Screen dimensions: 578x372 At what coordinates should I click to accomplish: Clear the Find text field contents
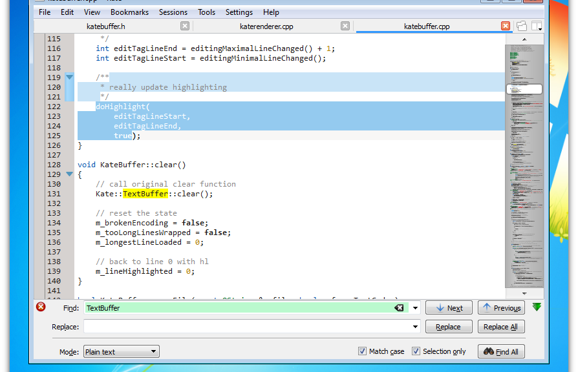pos(400,308)
